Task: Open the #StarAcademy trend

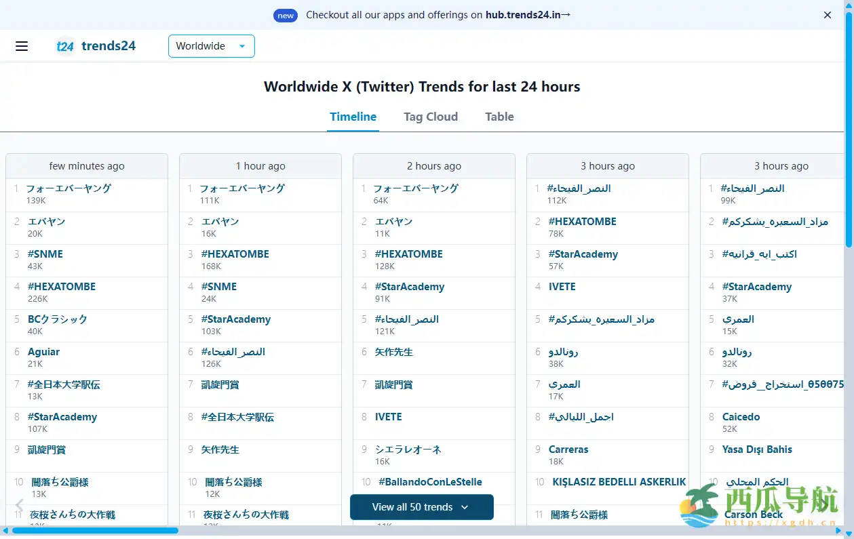Action: [x=62, y=416]
